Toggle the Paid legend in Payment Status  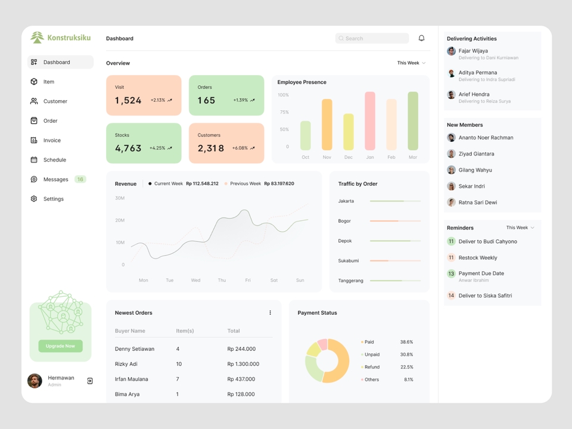(x=368, y=341)
